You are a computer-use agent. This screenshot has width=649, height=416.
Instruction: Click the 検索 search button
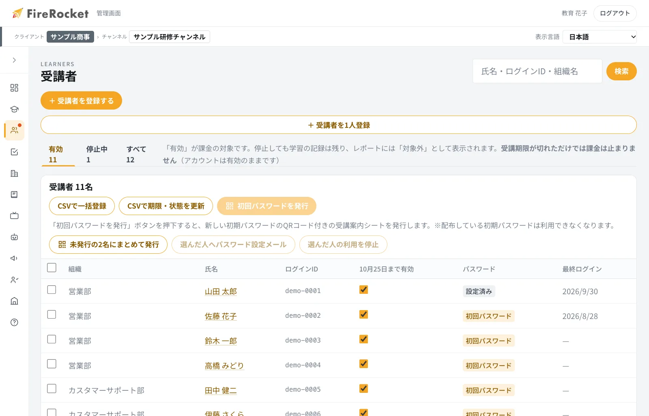pyautogui.click(x=621, y=71)
